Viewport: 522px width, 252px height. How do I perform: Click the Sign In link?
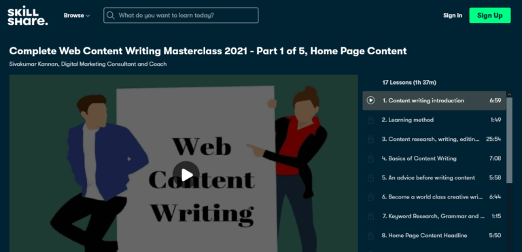pyautogui.click(x=453, y=16)
